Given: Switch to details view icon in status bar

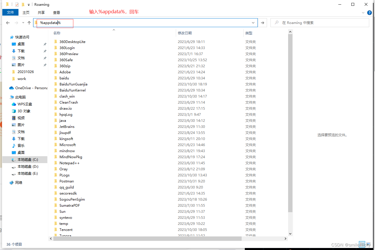Looking at the screenshot, I should tap(362, 244).
